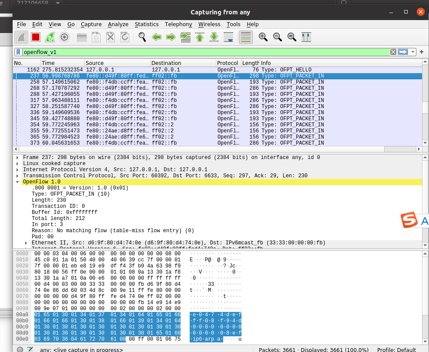Open the Capture menu
This screenshot has width=429, height=352.
(91, 24)
